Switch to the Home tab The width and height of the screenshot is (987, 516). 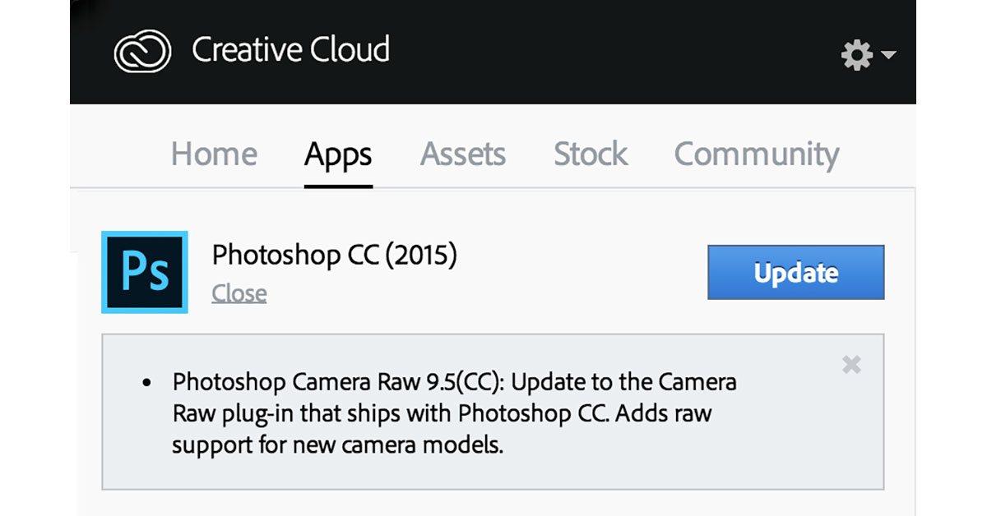click(x=214, y=154)
